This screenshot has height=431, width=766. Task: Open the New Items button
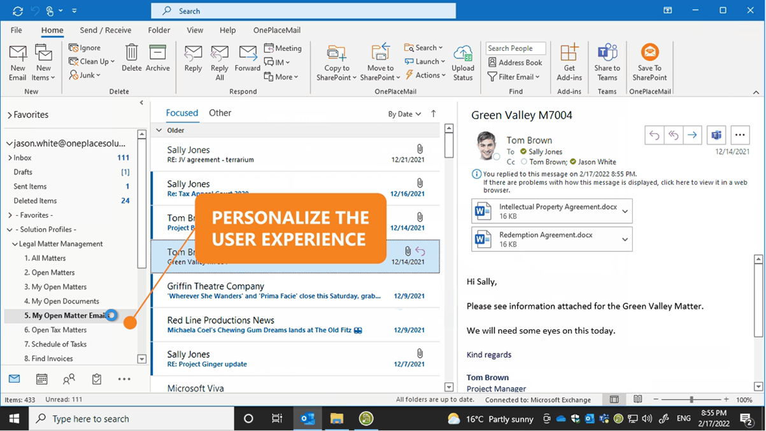point(43,62)
